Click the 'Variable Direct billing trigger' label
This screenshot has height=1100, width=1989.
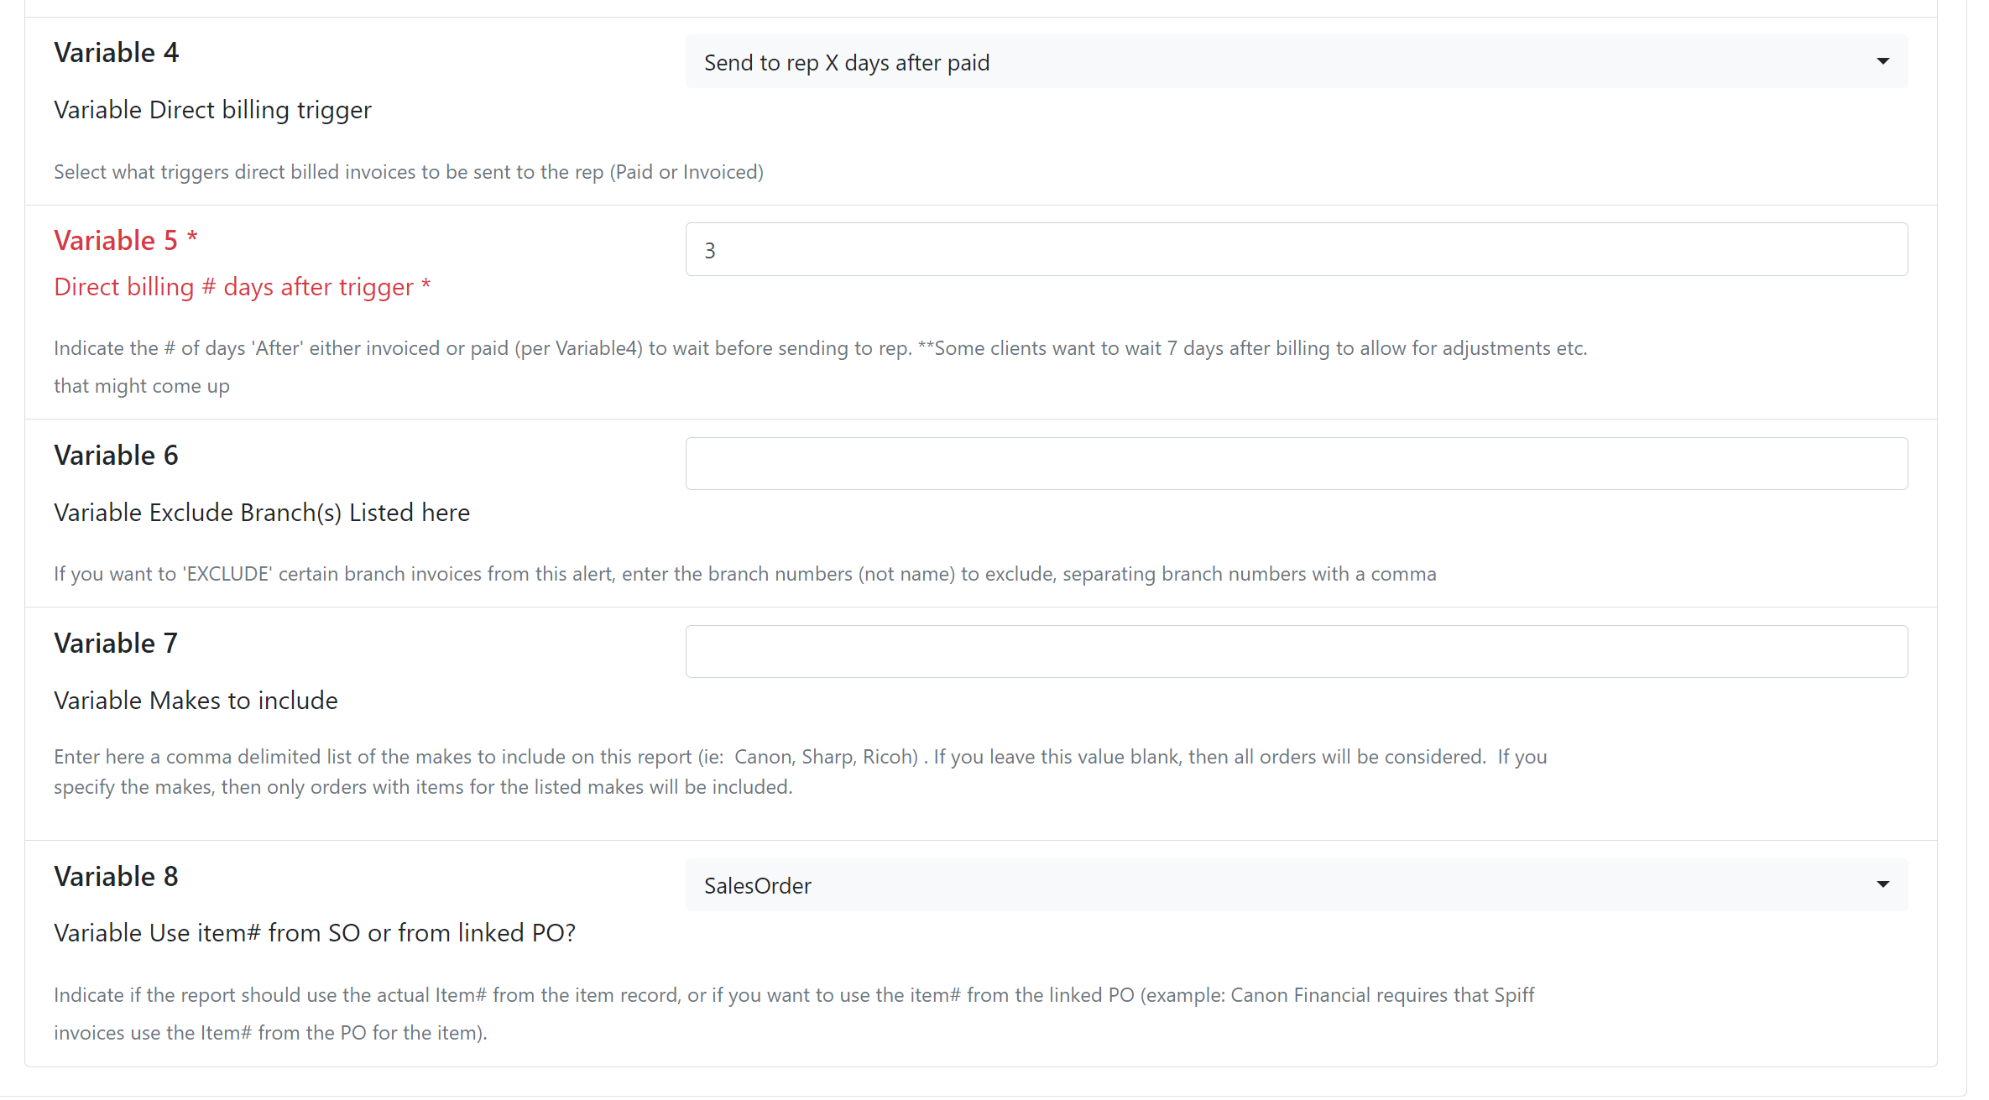(x=212, y=110)
